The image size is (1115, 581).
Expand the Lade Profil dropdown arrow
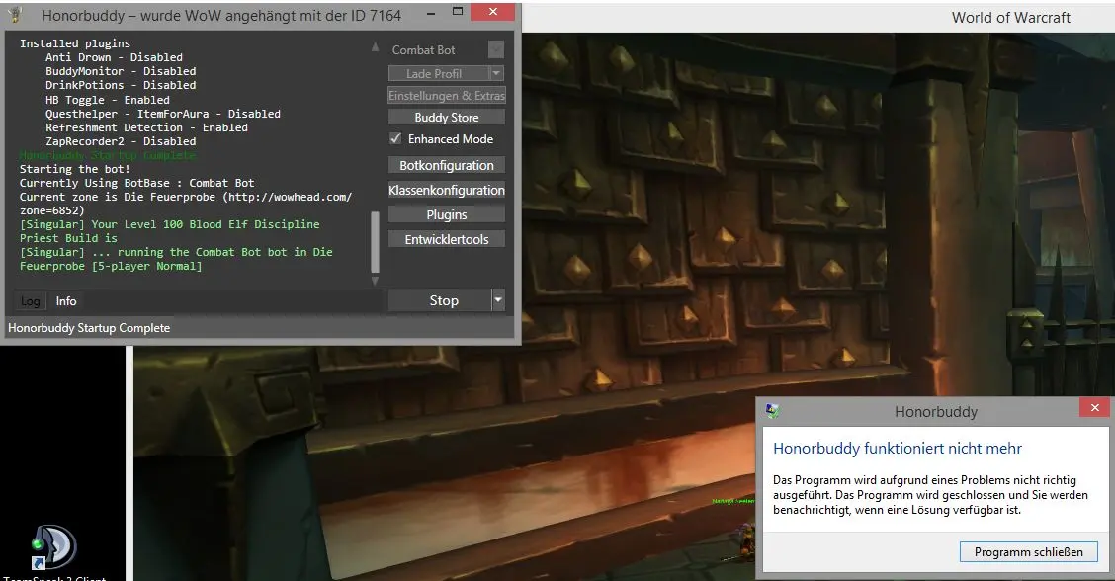click(496, 73)
